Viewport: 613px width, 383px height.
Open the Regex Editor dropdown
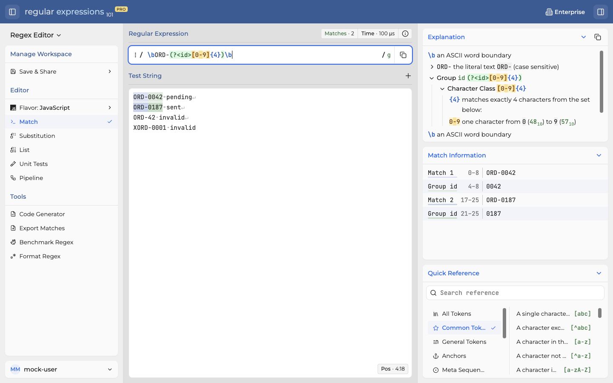pos(36,35)
